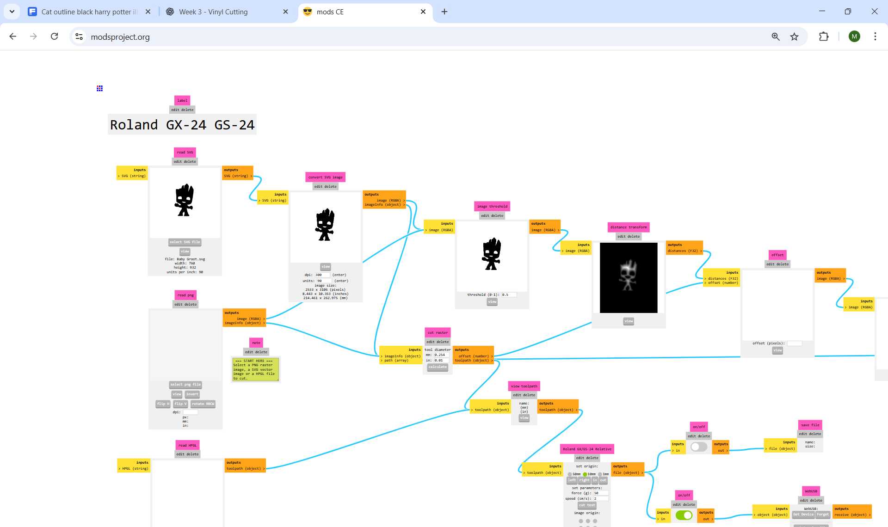Click calculate in the cut raster module
The width and height of the screenshot is (888, 527).
(x=437, y=367)
